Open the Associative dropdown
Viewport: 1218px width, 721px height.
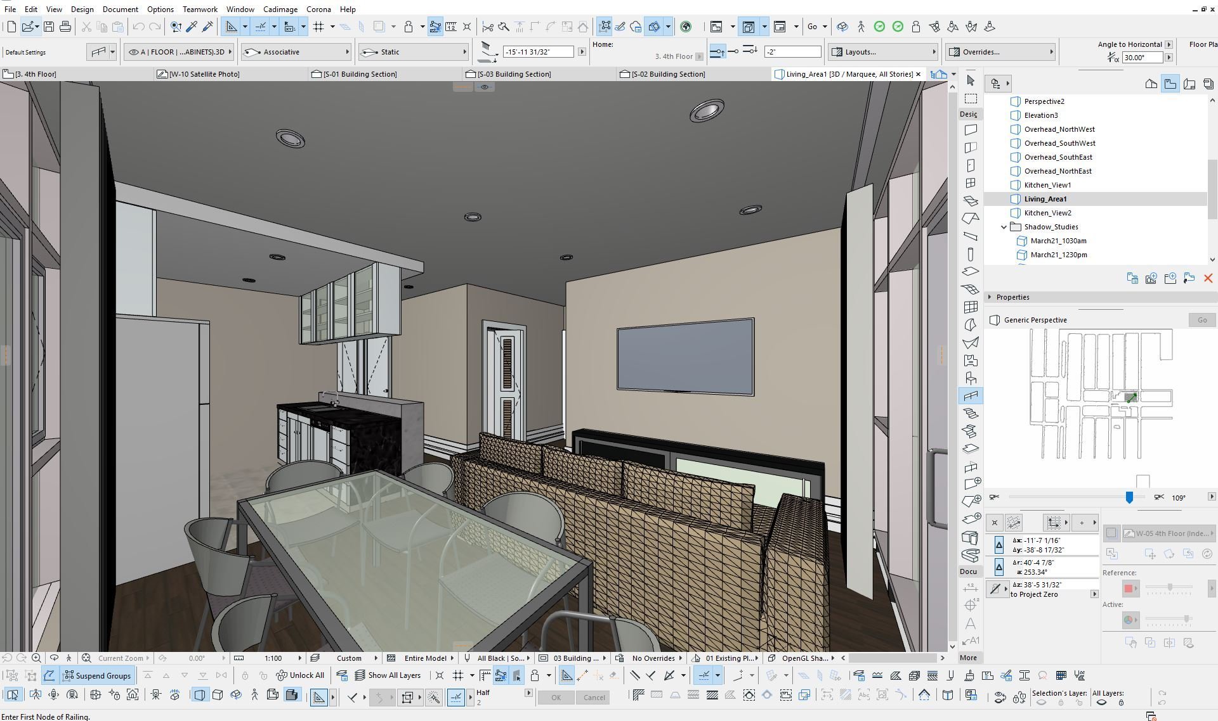(x=296, y=52)
